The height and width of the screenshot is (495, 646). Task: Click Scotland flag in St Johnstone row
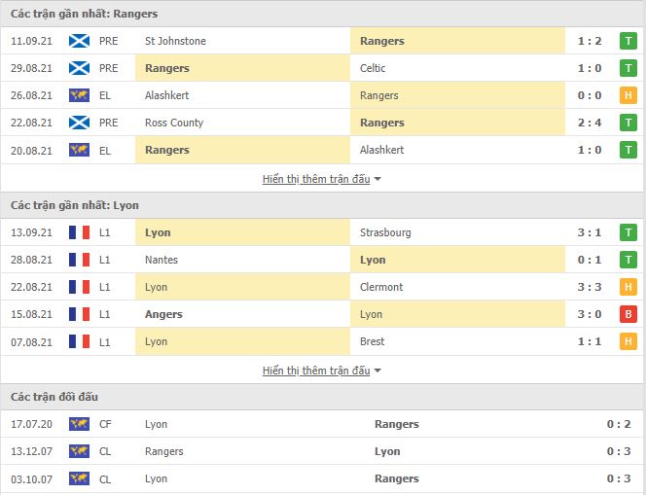[x=79, y=41]
